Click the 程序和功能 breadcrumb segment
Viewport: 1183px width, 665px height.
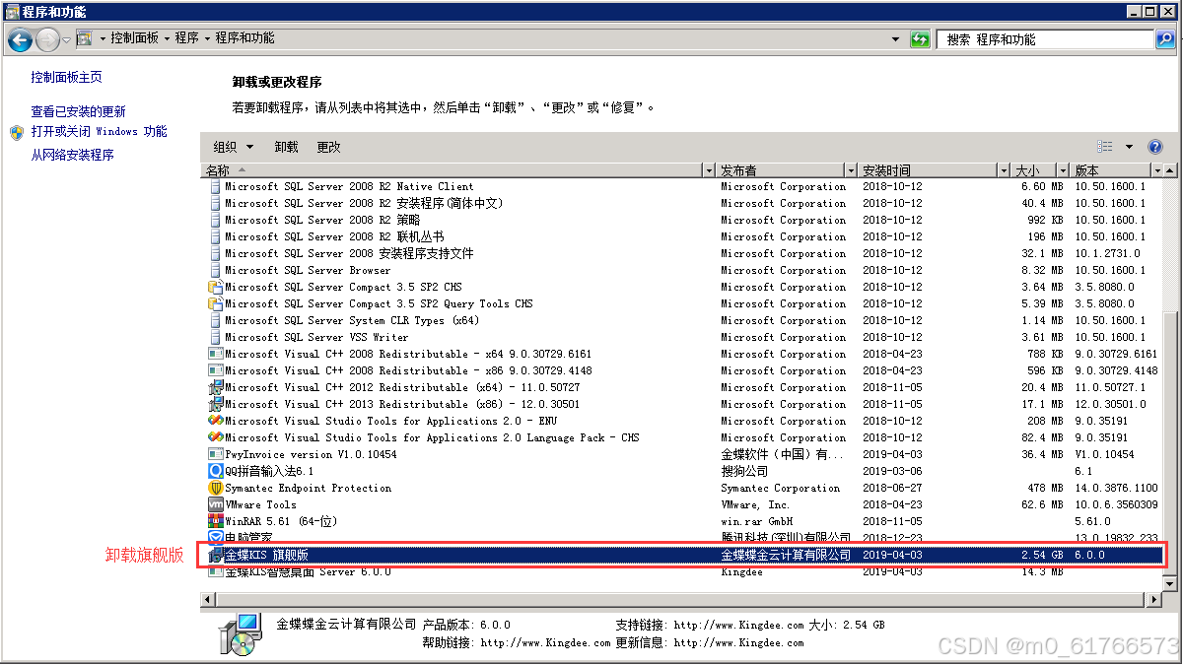click(x=245, y=37)
